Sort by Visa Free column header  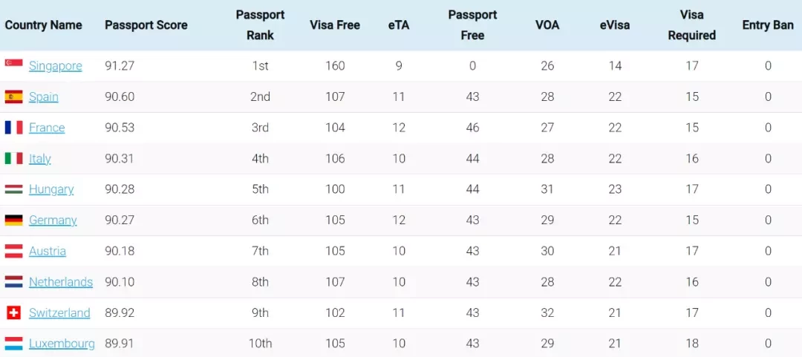click(335, 25)
